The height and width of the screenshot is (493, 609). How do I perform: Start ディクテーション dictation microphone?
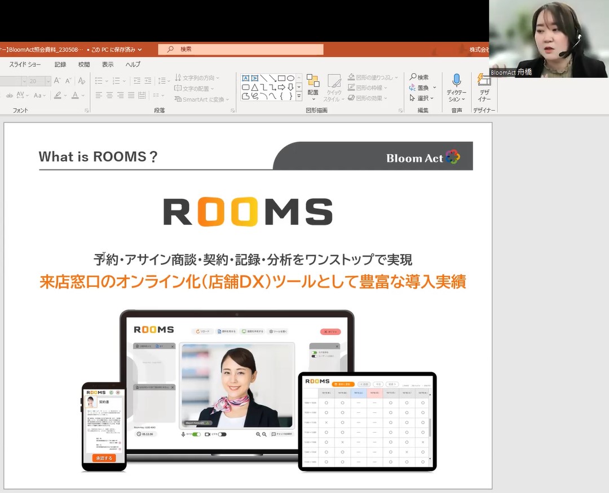pos(456,88)
